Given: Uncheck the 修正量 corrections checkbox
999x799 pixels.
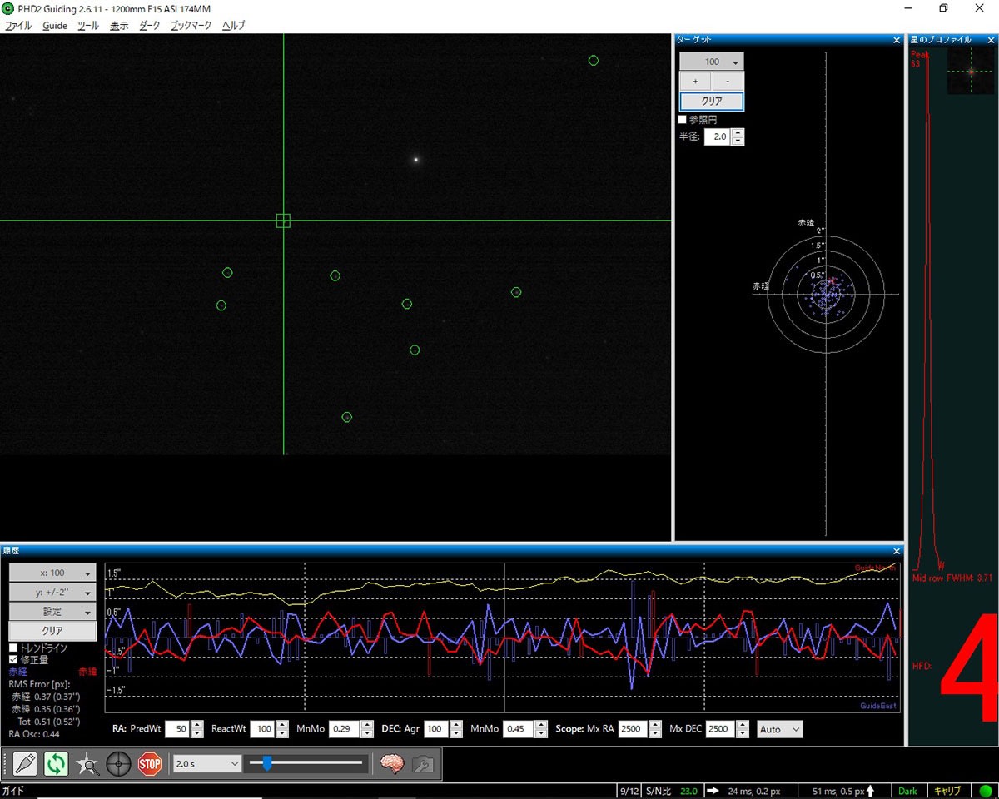Looking at the screenshot, I should [x=13, y=659].
